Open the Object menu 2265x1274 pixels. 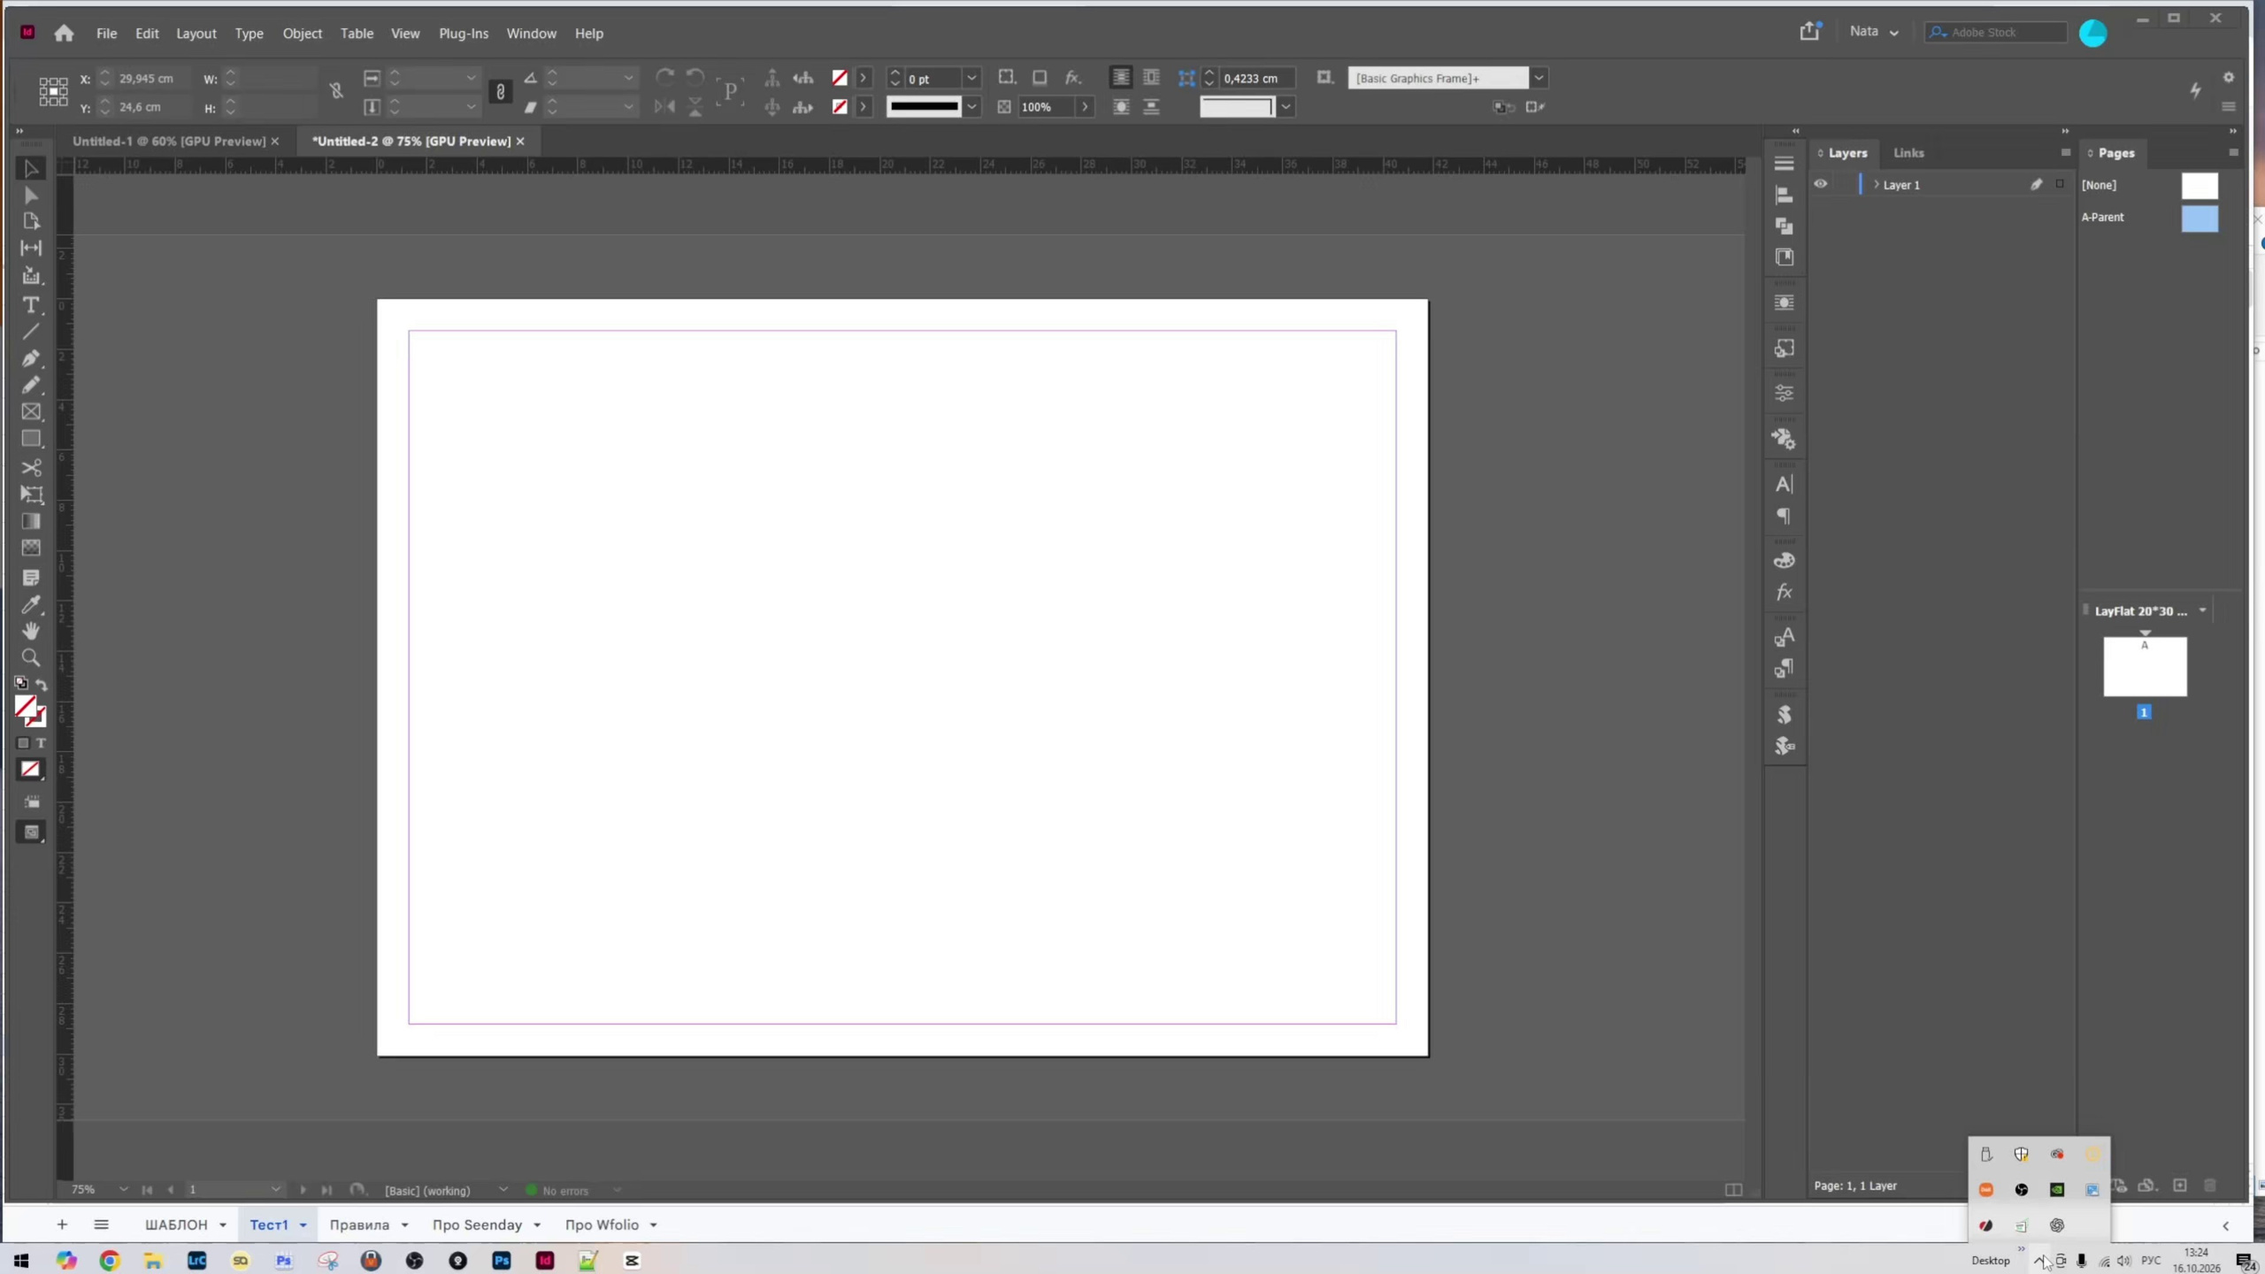click(302, 34)
